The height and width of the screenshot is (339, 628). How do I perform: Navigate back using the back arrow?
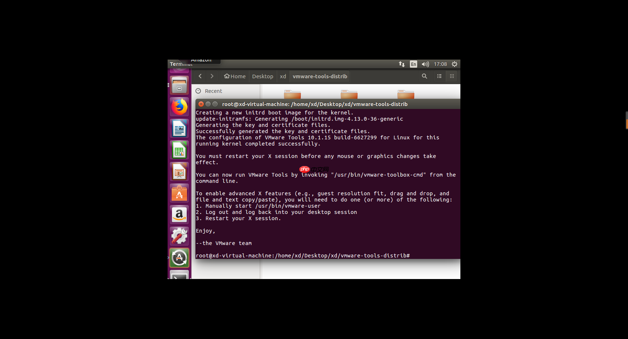[x=200, y=76]
